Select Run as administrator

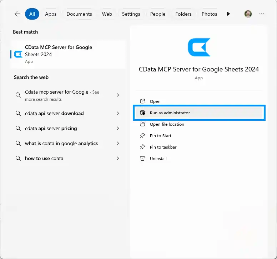[170, 113]
